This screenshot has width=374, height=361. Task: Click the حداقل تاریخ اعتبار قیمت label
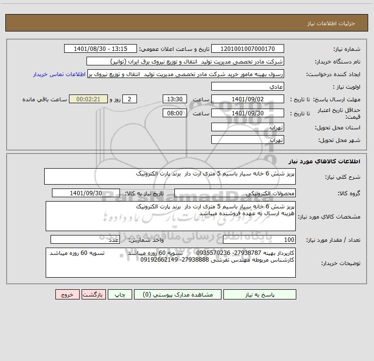click(339, 113)
